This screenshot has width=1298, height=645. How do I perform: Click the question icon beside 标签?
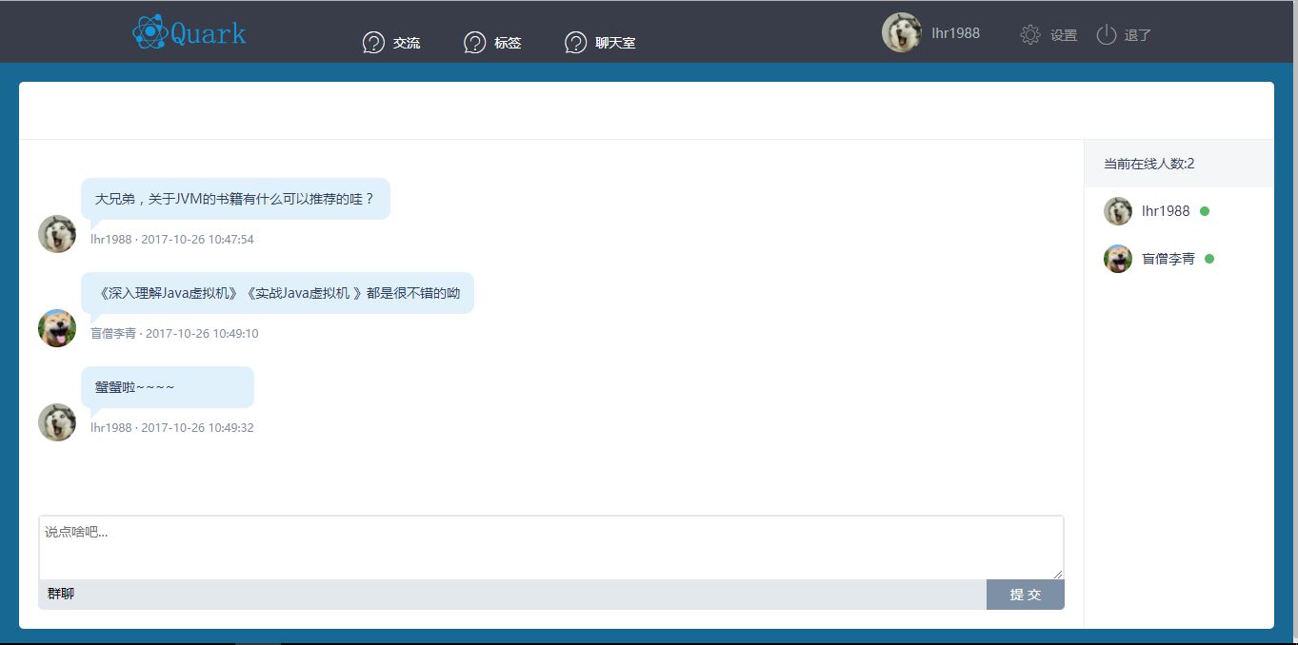point(474,43)
